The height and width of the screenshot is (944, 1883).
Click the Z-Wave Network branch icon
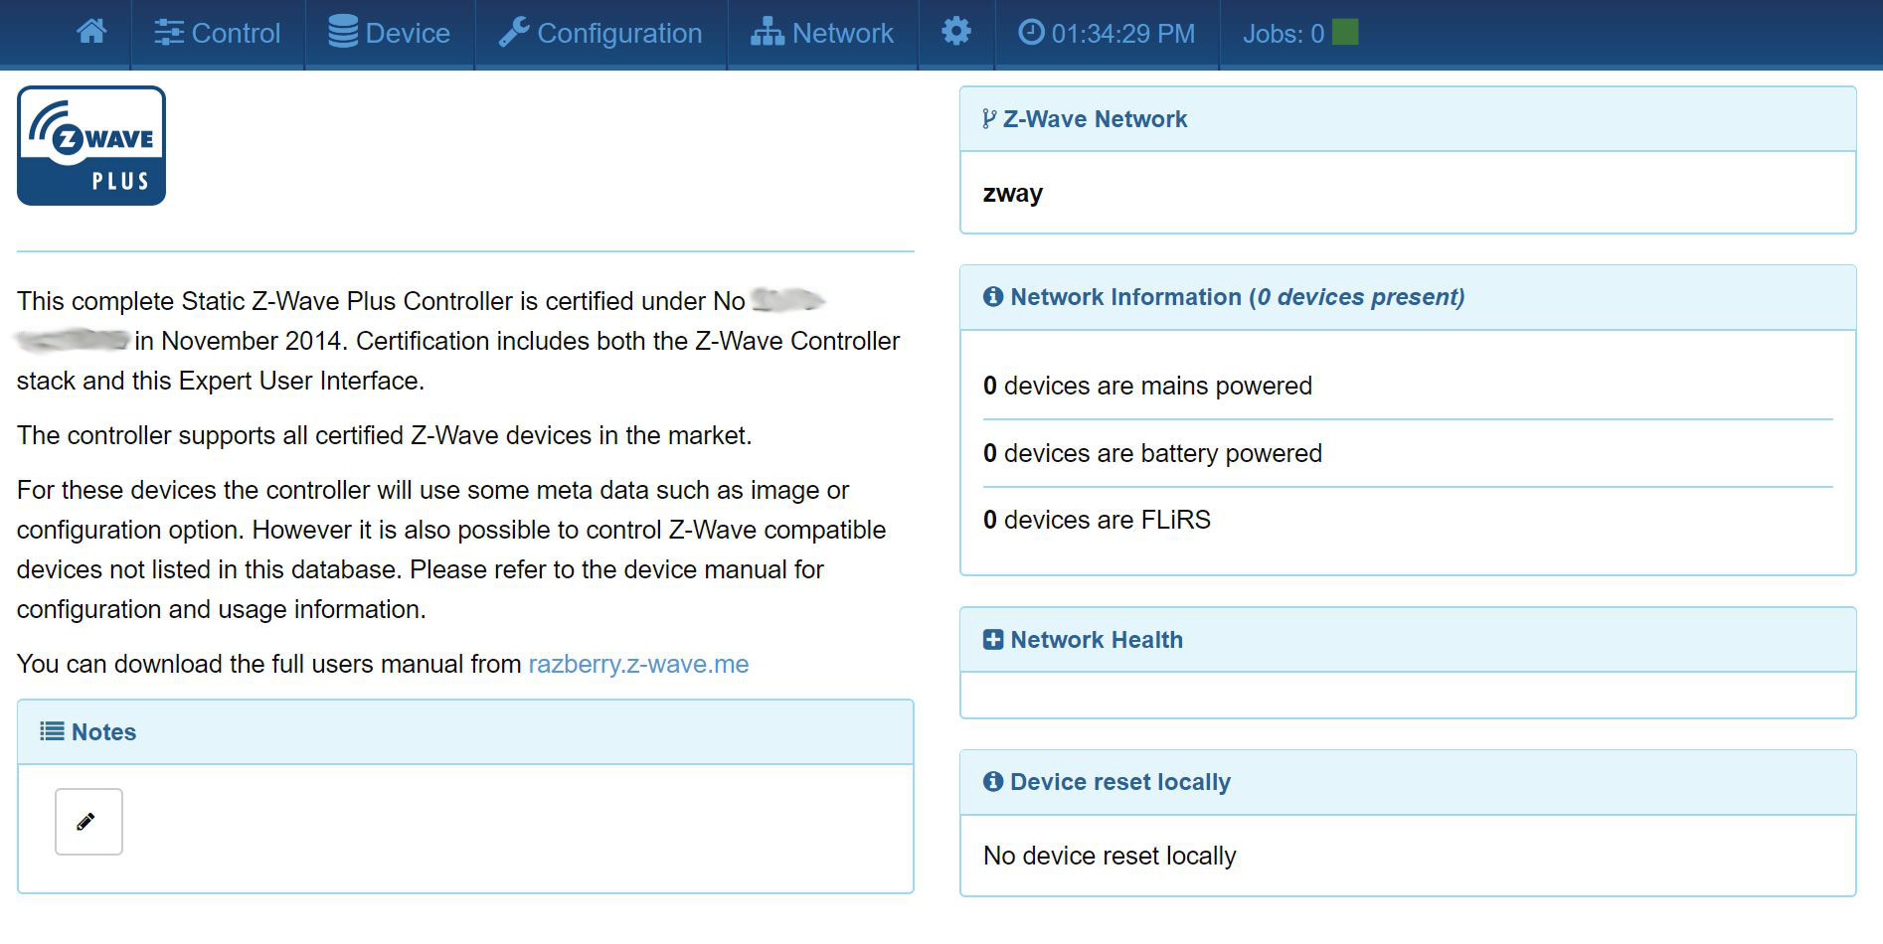pyautogui.click(x=989, y=119)
